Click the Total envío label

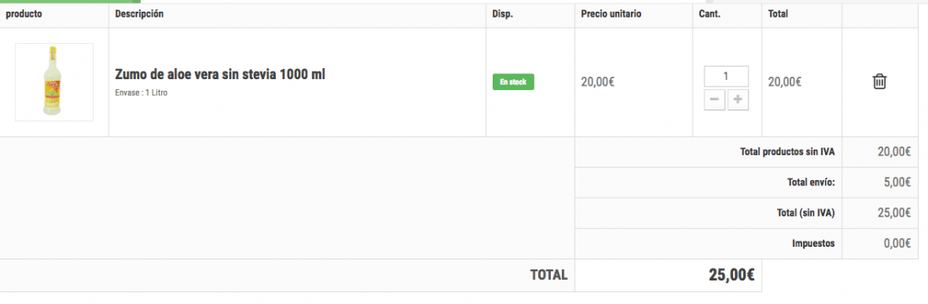[x=811, y=183]
